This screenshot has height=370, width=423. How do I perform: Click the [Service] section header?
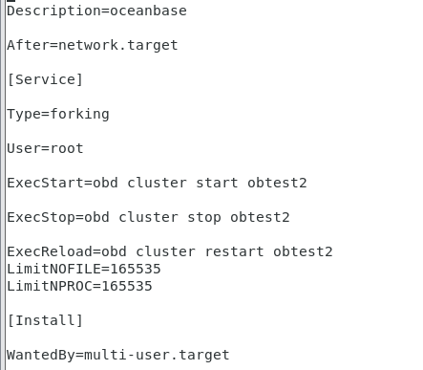[x=45, y=79]
